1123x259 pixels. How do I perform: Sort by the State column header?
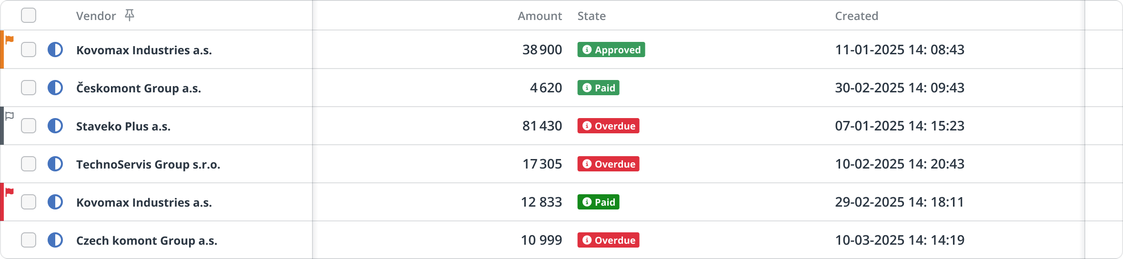pyautogui.click(x=592, y=16)
